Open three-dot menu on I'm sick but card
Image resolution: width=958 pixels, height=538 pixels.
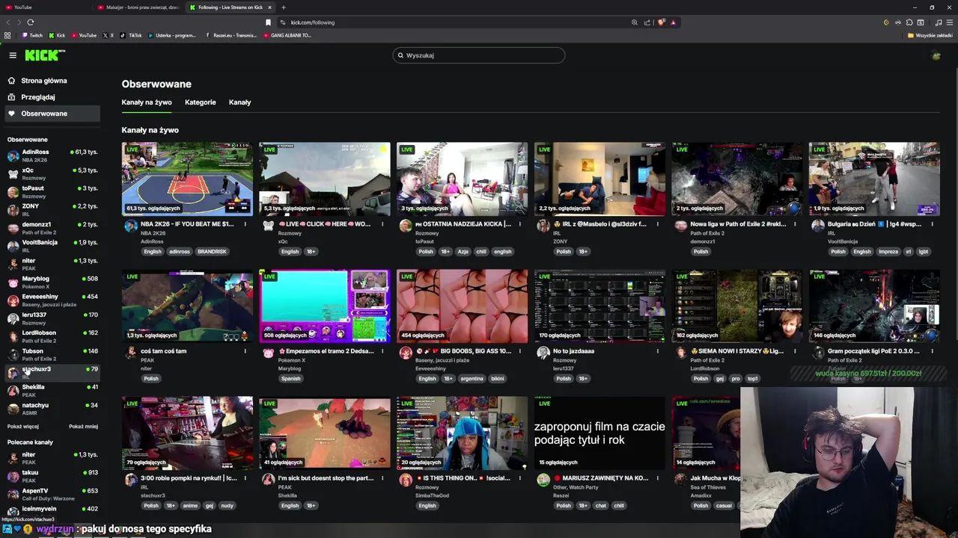point(382,478)
